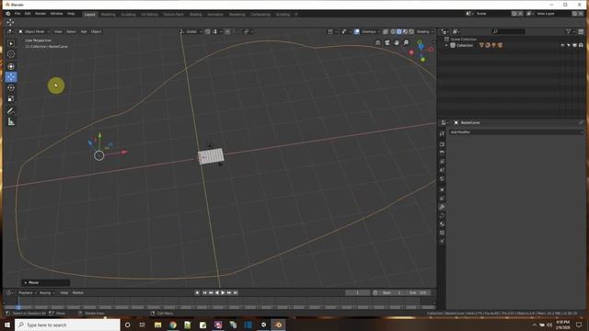Select the Scale tool
Image resolution: width=589 pixels, height=331 pixels.
[x=11, y=98]
